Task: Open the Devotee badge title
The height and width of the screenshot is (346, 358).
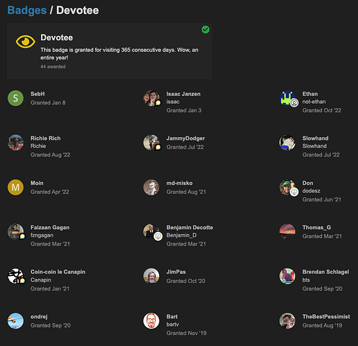Action: (57, 37)
